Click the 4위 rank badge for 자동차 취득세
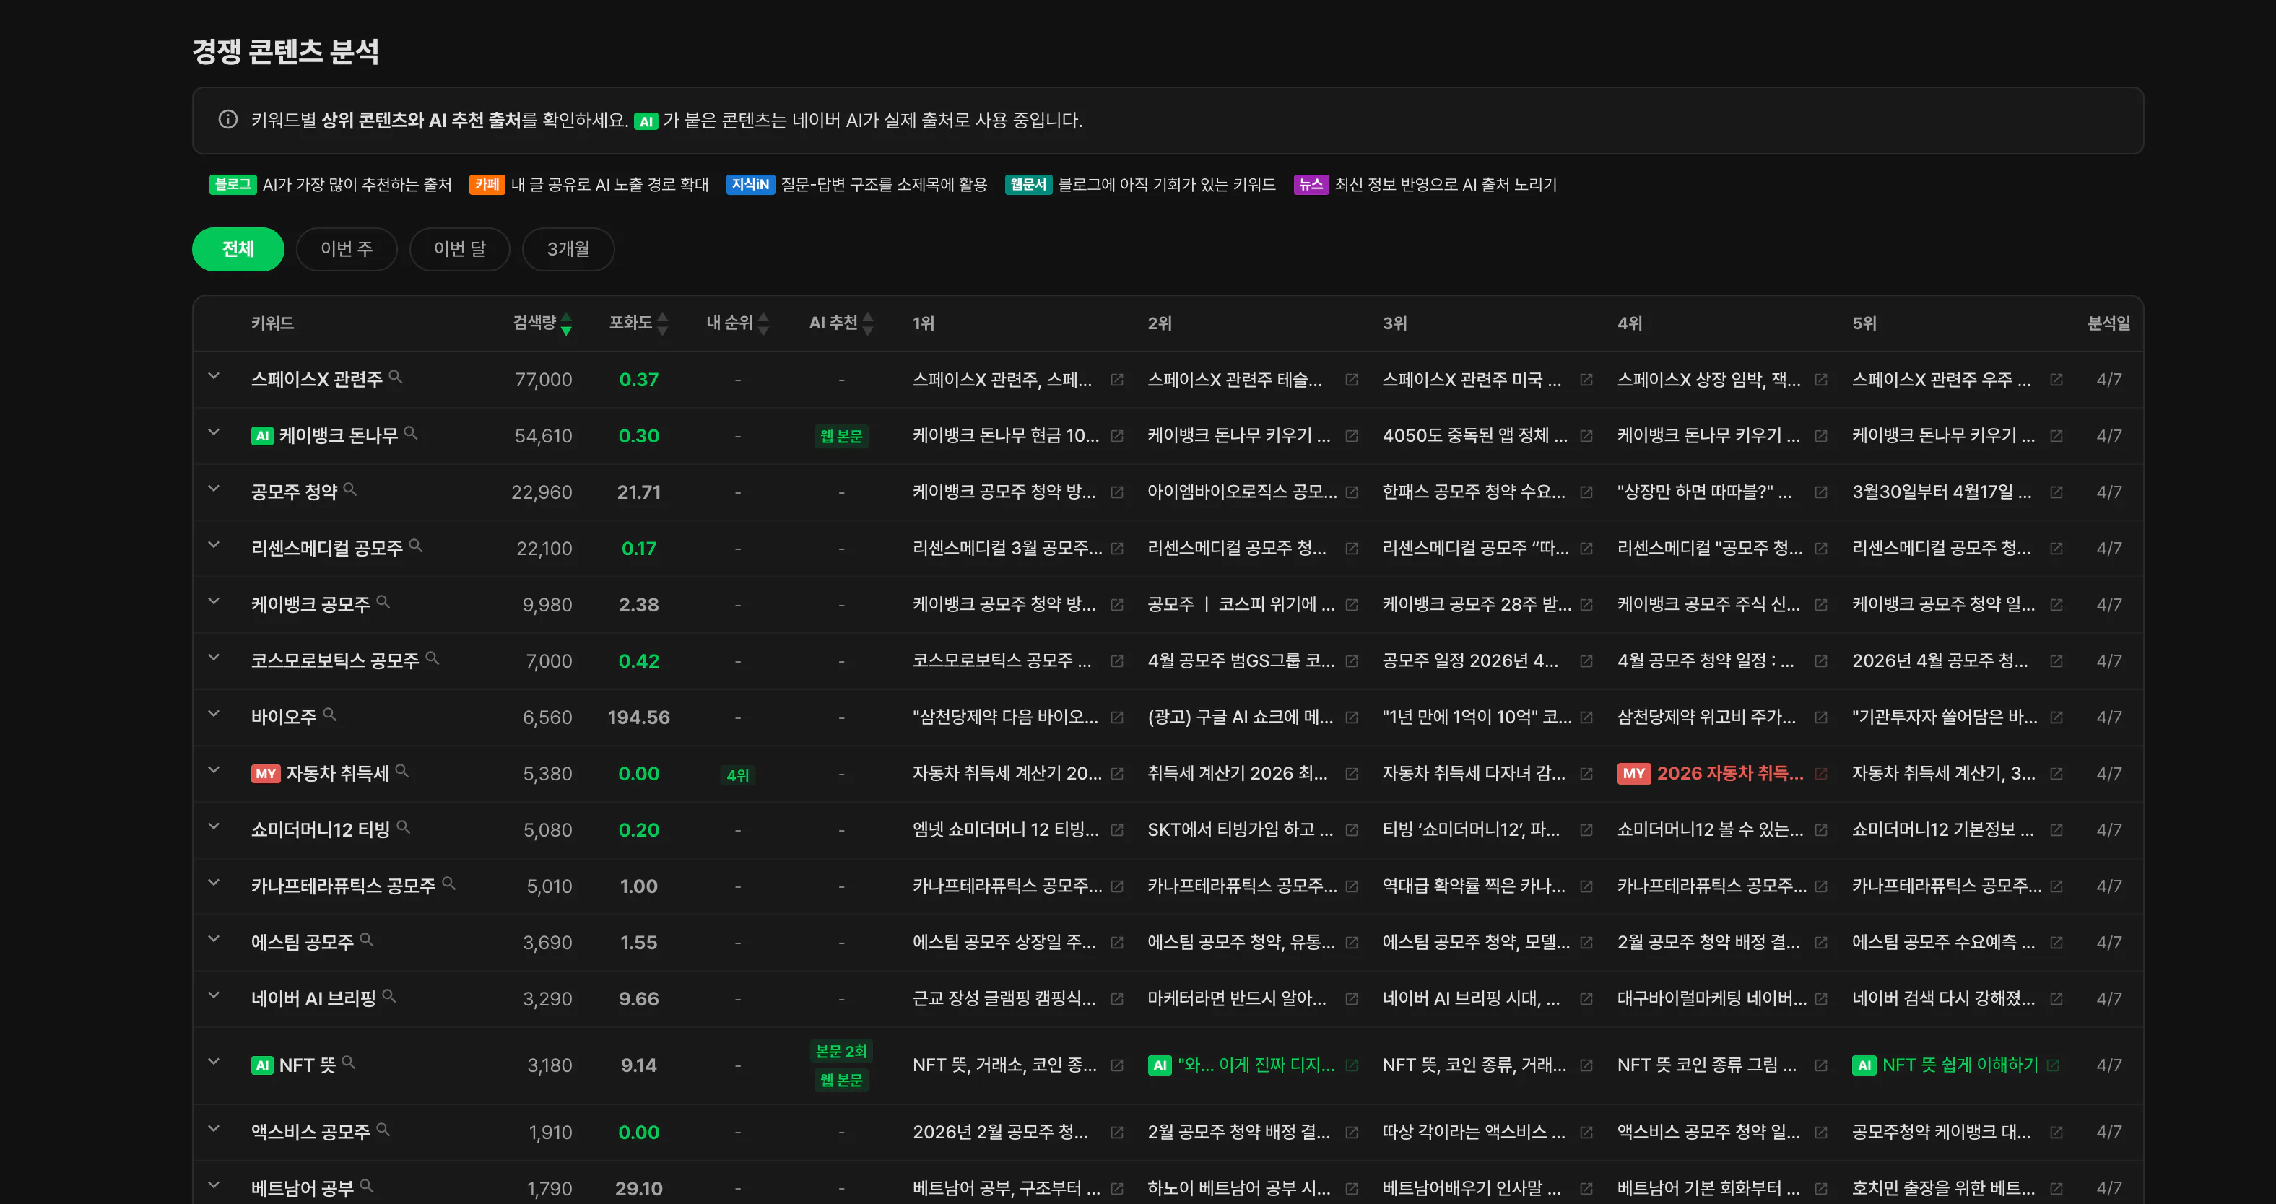The width and height of the screenshot is (2276, 1204). pyautogui.click(x=738, y=775)
